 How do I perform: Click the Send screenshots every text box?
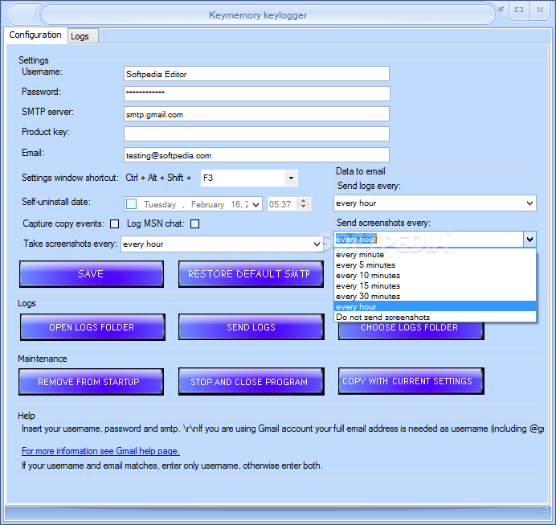(x=429, y=240)
